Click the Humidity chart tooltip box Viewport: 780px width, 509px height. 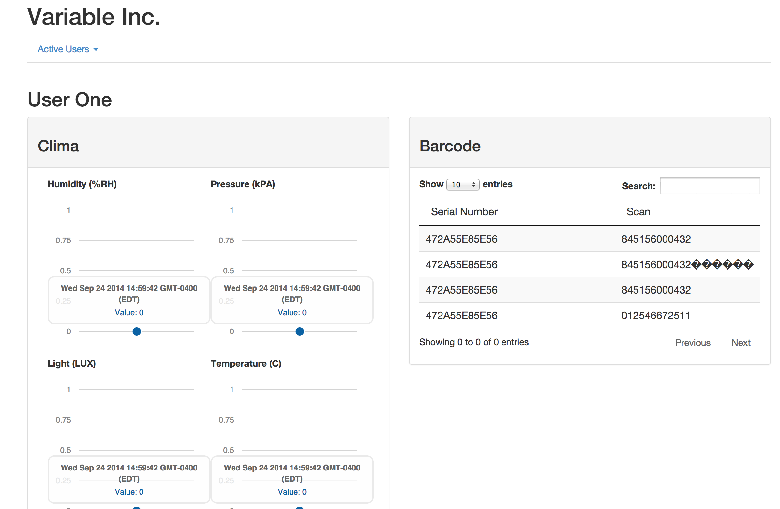point(129,300)
